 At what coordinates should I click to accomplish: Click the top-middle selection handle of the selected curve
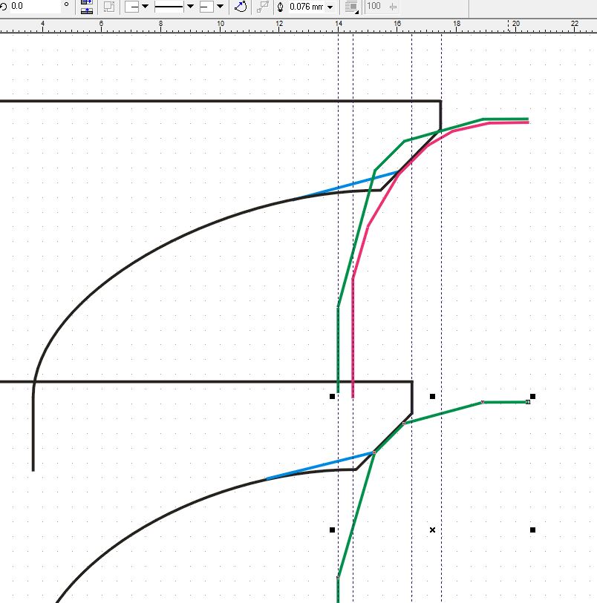coord(432,396)
